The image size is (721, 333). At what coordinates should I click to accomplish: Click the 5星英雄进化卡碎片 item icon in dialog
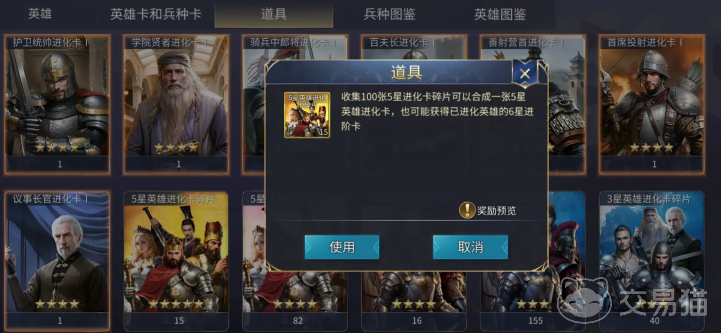click(307, 115)
